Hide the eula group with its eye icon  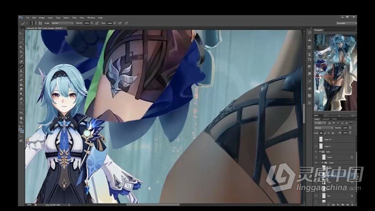pyautogui.click(x=316, y=151)
